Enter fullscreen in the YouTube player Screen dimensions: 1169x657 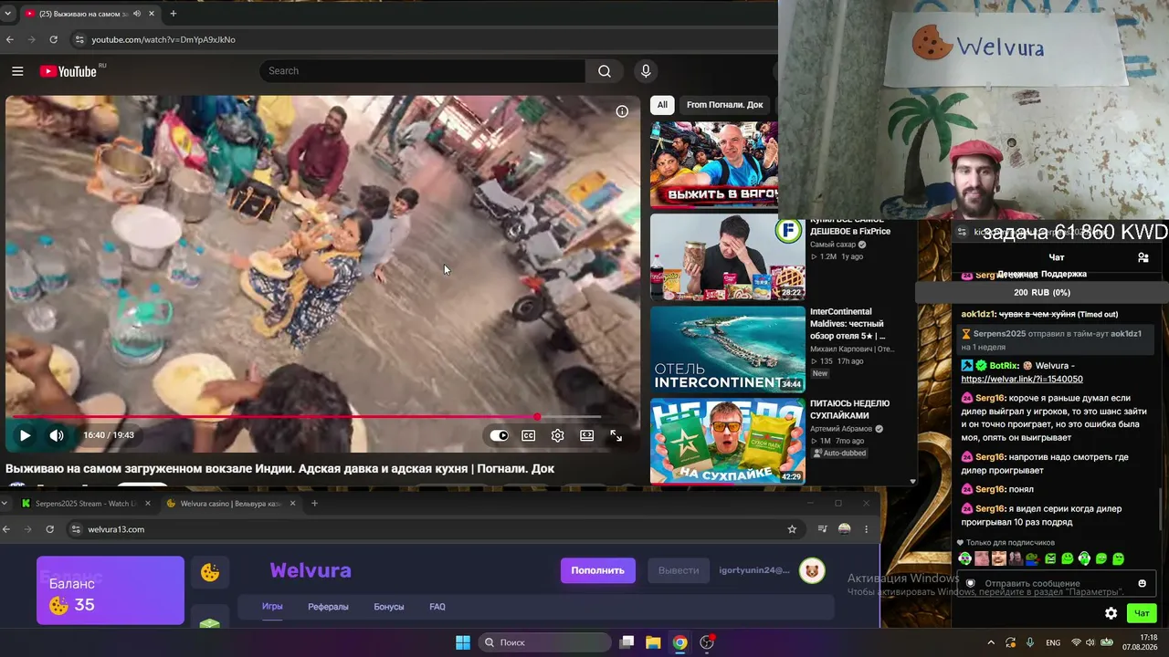[x=616, y=435]
